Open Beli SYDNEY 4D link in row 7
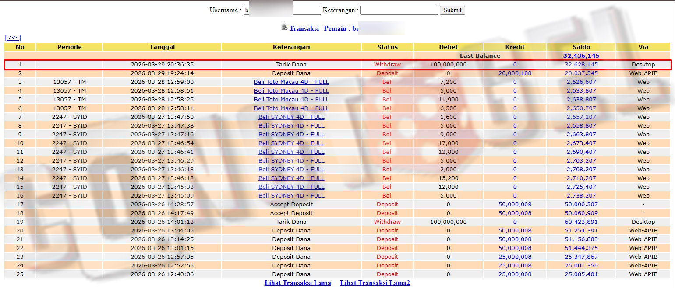 click(291, 117)
